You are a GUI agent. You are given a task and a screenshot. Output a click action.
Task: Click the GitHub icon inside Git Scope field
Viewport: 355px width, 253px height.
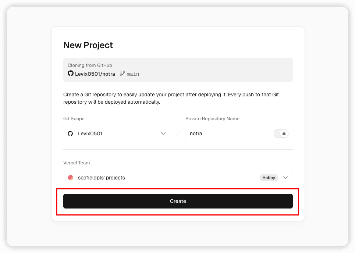pos(70,133)
